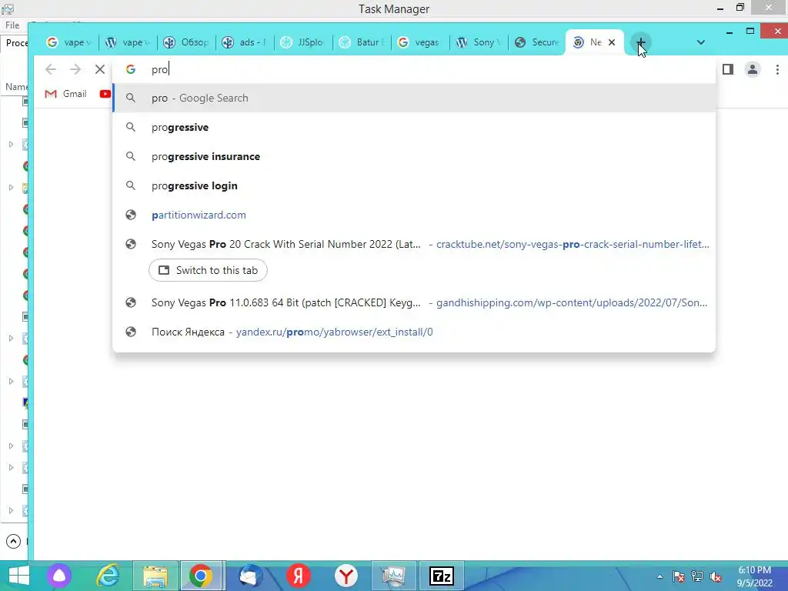Open Sony Vegas Pro 20 Crack suggestion

point(414,244)
